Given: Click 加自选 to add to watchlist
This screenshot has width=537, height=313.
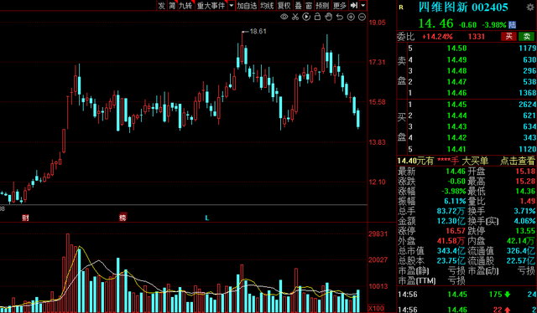Looking at the screenshot, I should pos(247,6).
